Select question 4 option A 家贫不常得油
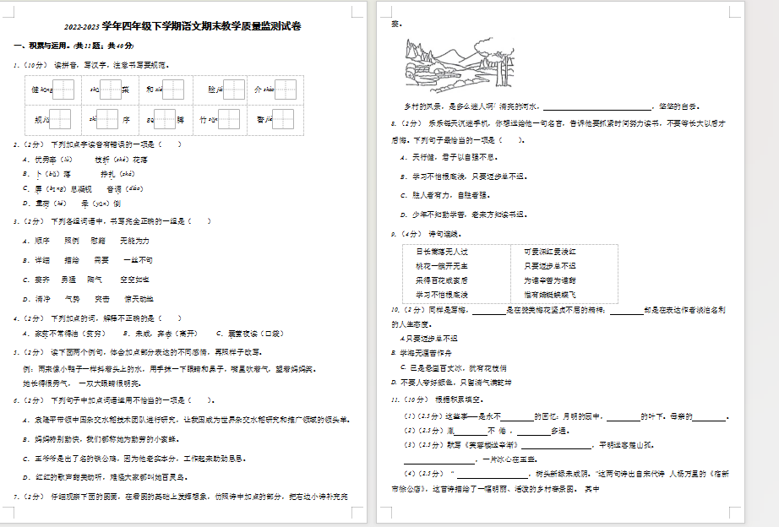The width and height of the screenshot is (779, 527). [x=64, y=334]
